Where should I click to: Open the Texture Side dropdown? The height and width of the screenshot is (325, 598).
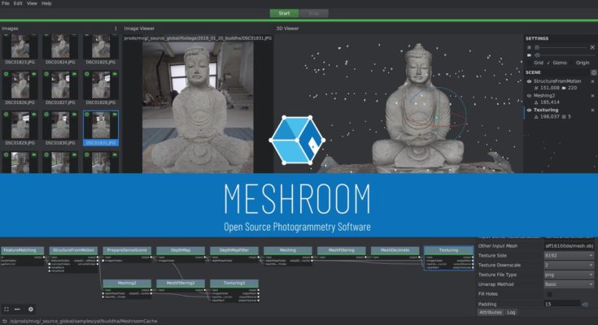pyautogui.click(x=569, y=256)
